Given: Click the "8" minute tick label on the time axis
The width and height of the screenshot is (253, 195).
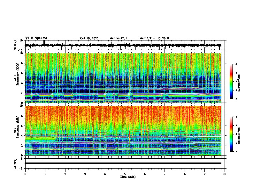Looking at the screenshot, I should [x=185, y=174].
